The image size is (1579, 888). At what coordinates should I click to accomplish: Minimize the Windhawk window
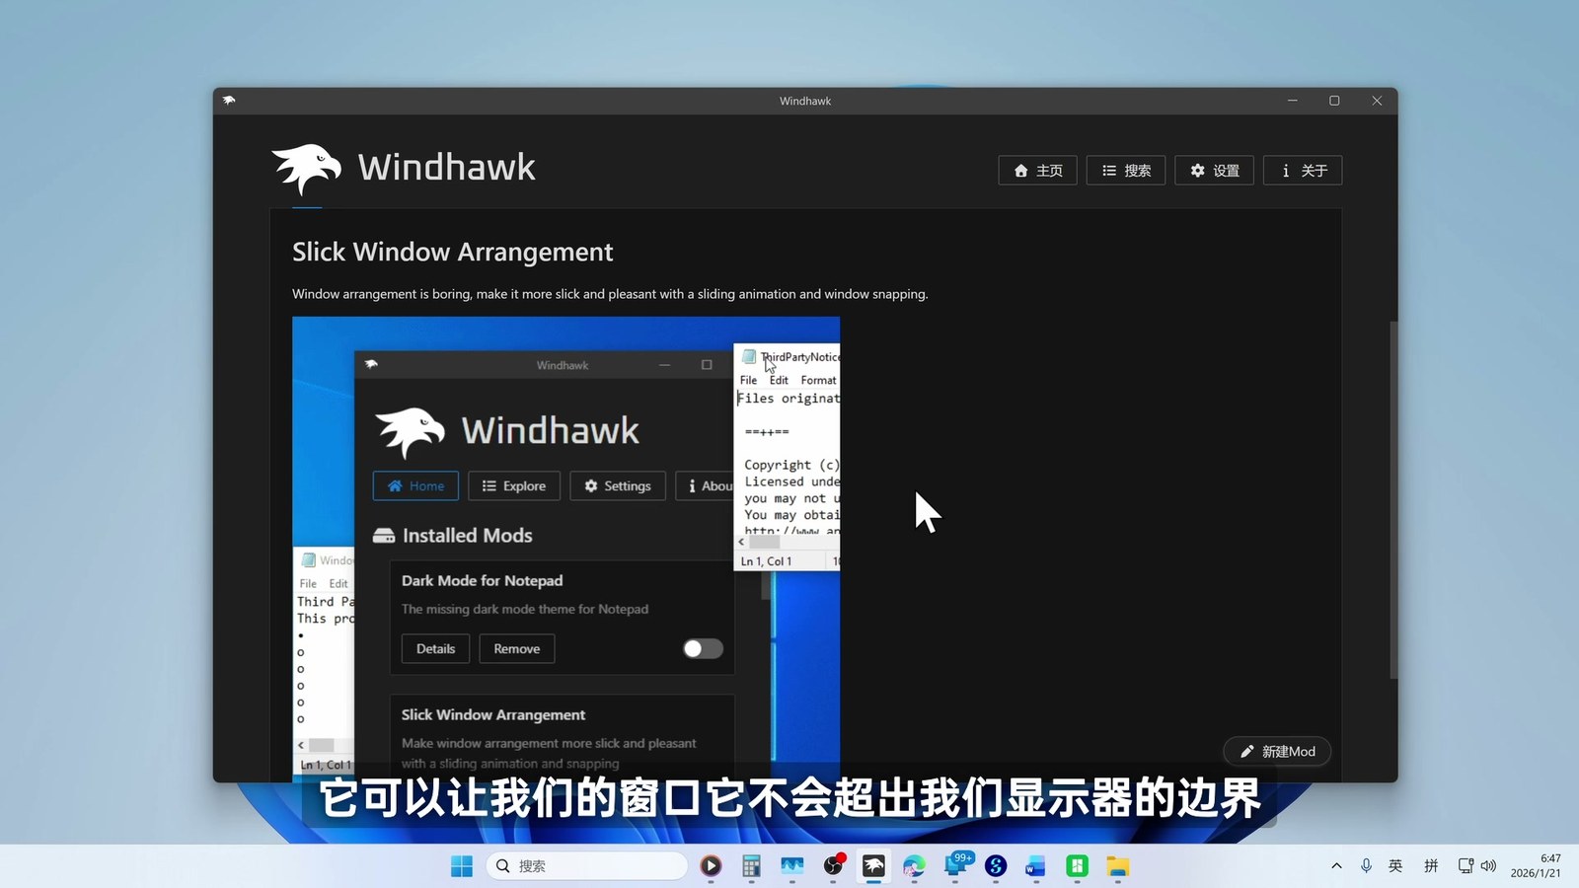pos(1292,101)
